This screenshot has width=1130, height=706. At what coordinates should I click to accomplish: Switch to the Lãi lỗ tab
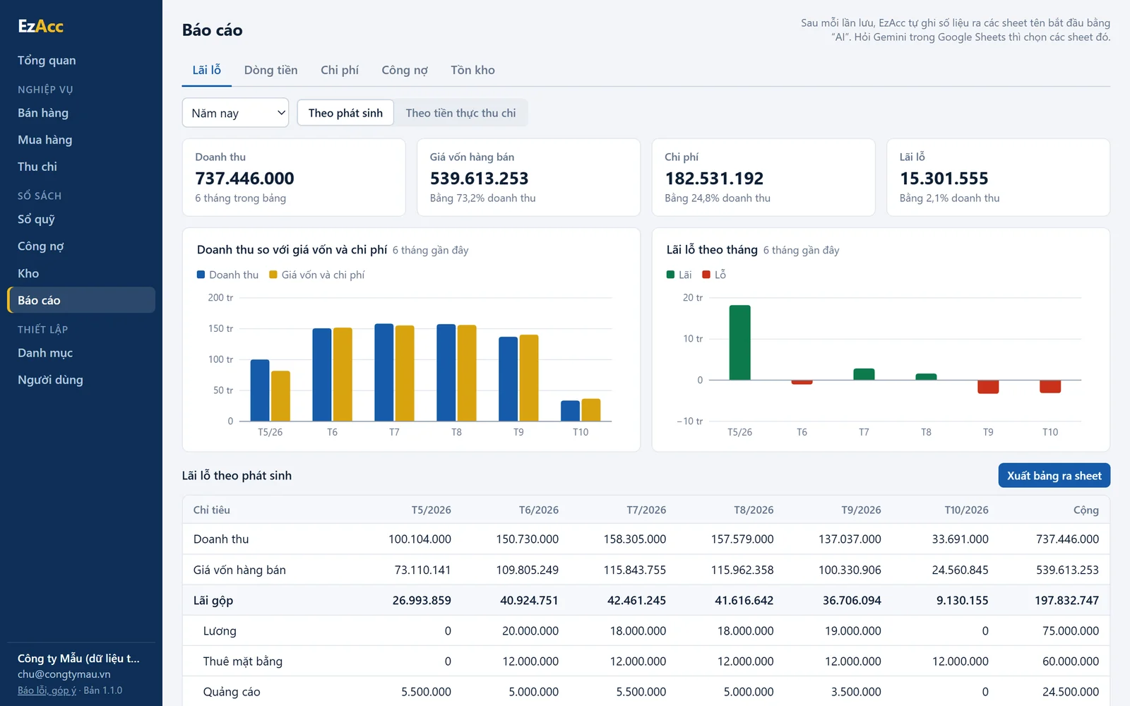[x=207, y=70]
